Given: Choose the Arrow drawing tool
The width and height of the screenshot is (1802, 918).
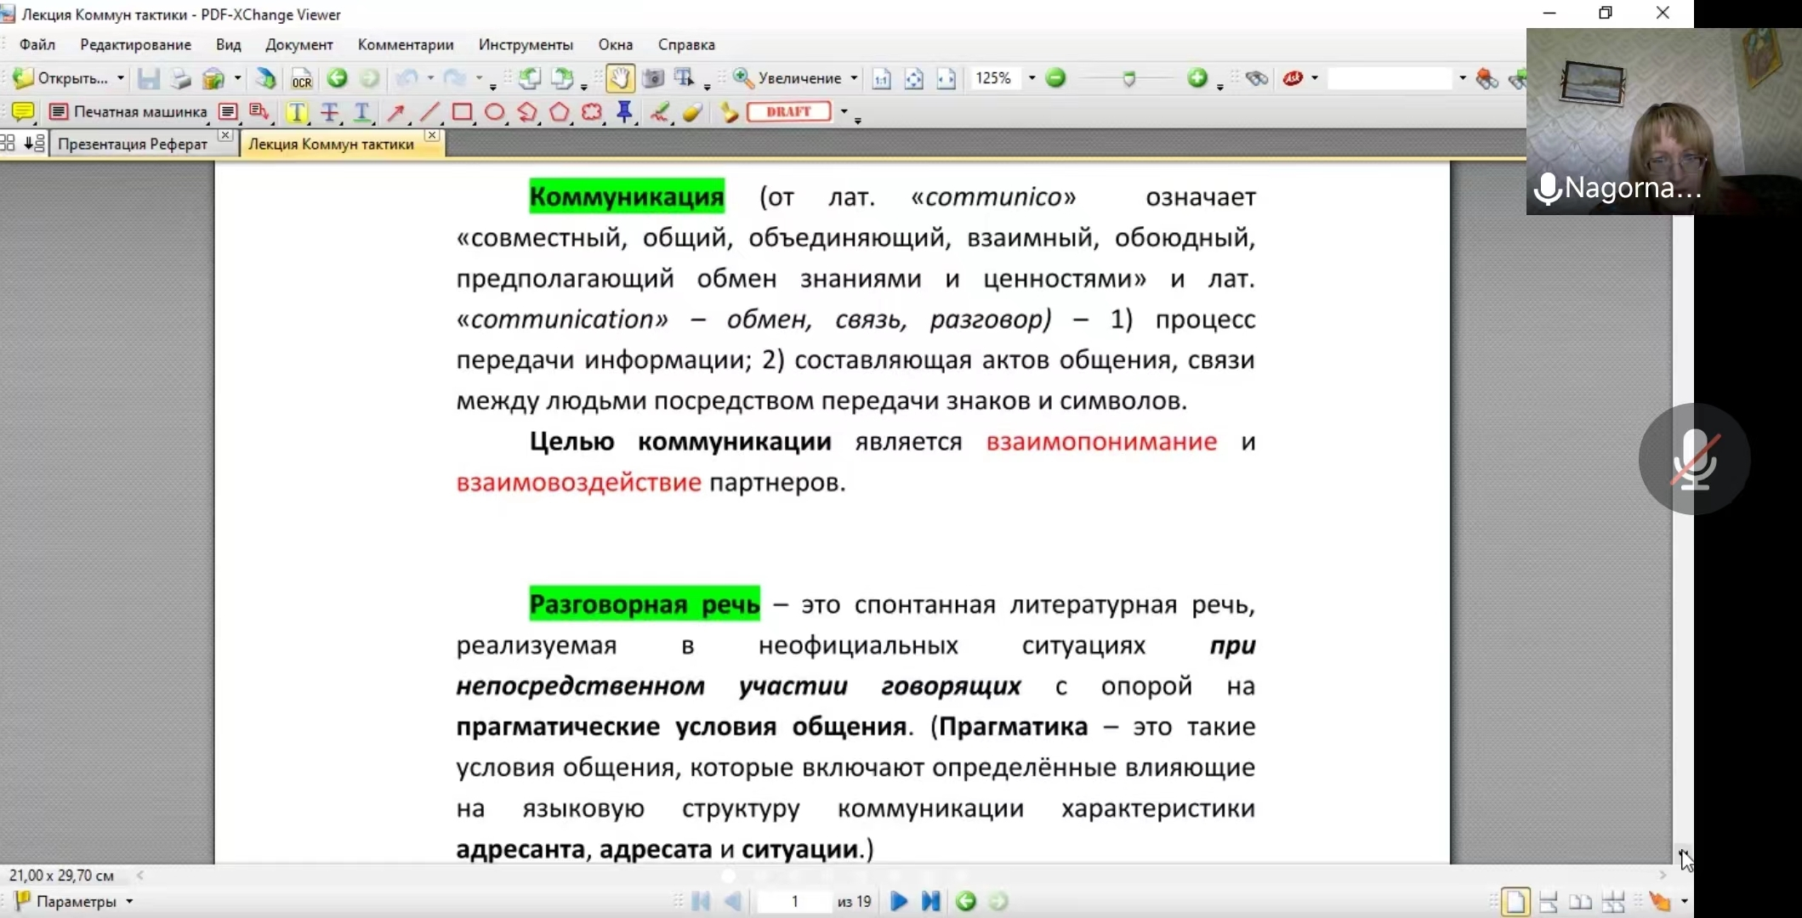Looking at the screenshot, I should pyautogui.click(x=395, y=112).
